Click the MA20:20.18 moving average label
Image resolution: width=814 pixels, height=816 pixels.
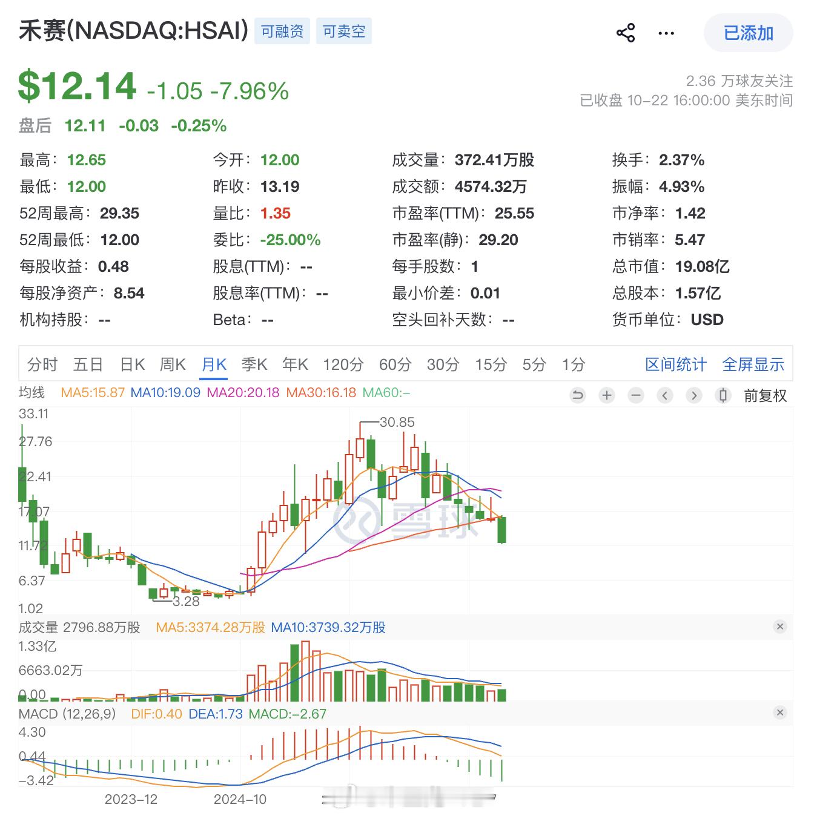click(x=243, y=392)
